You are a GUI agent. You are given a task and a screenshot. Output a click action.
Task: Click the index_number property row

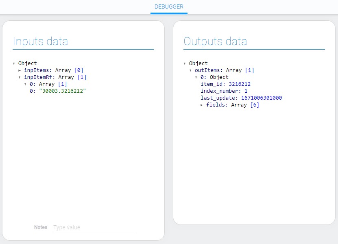(x=224, y=91)
